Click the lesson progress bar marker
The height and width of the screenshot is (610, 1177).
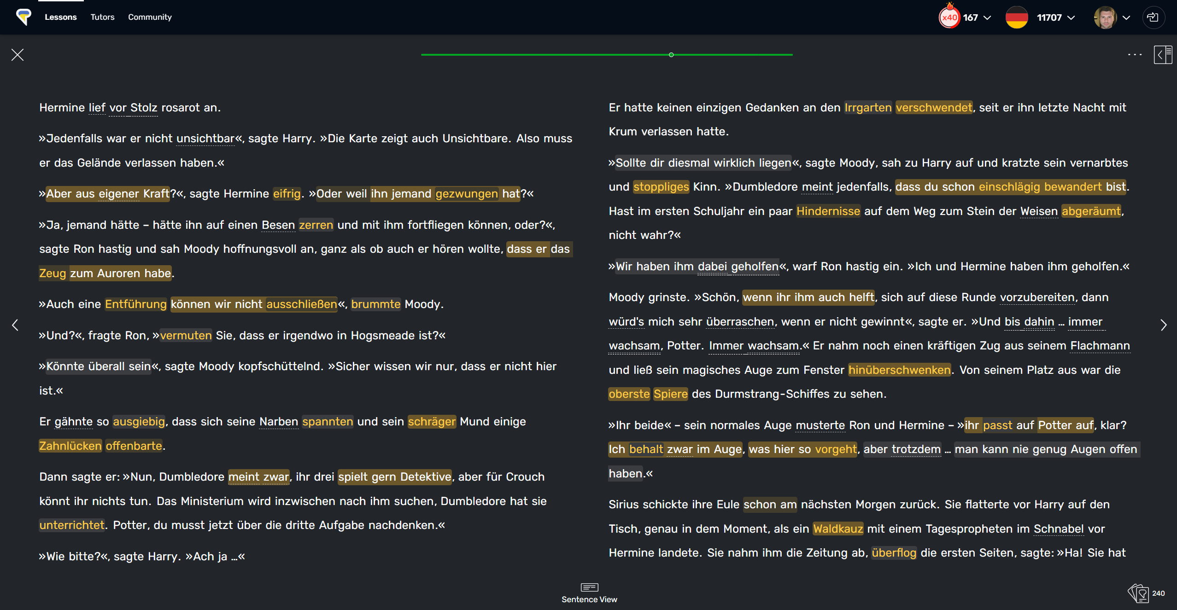click(x=671, y=55)
